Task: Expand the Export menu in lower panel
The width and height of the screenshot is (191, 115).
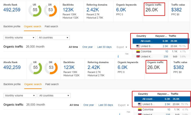Action: [123, 105]
